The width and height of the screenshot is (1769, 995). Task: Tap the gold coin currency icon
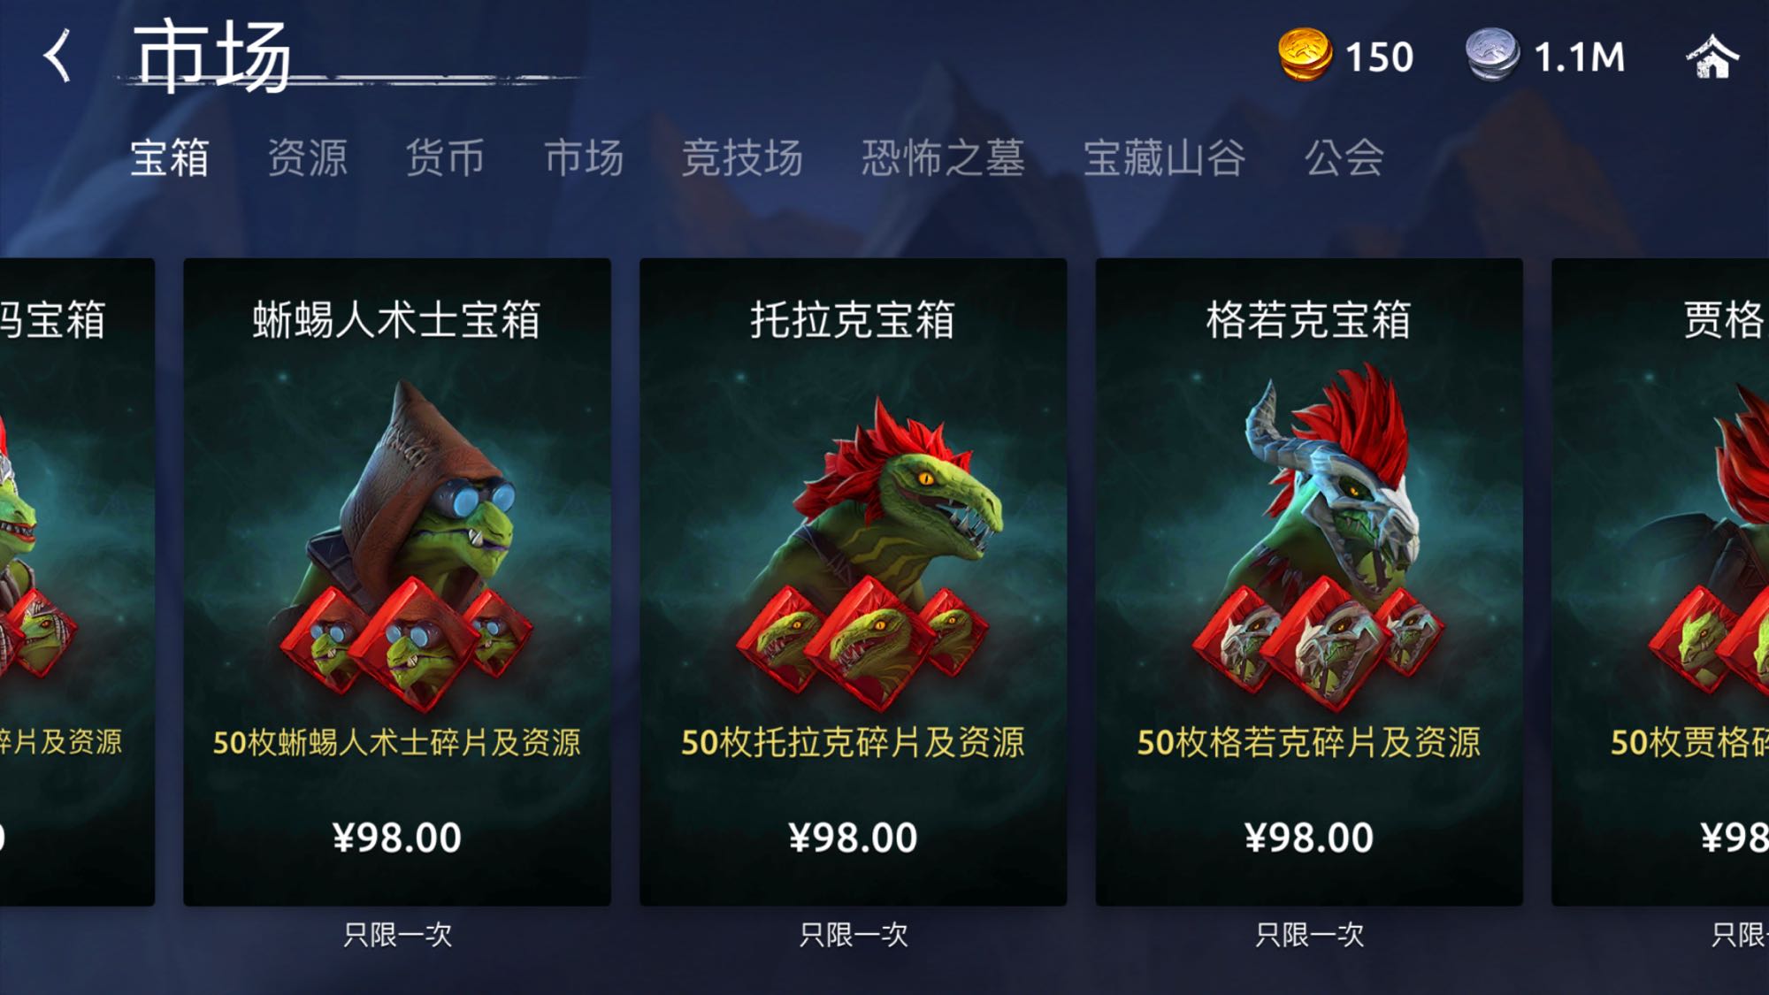(1305, 55)
